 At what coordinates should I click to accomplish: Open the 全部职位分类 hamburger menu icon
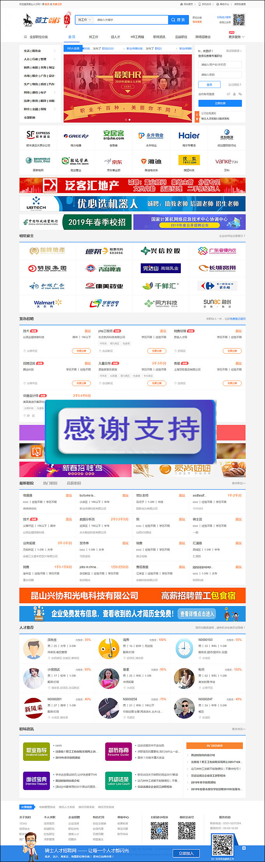[x=25, y=37]
